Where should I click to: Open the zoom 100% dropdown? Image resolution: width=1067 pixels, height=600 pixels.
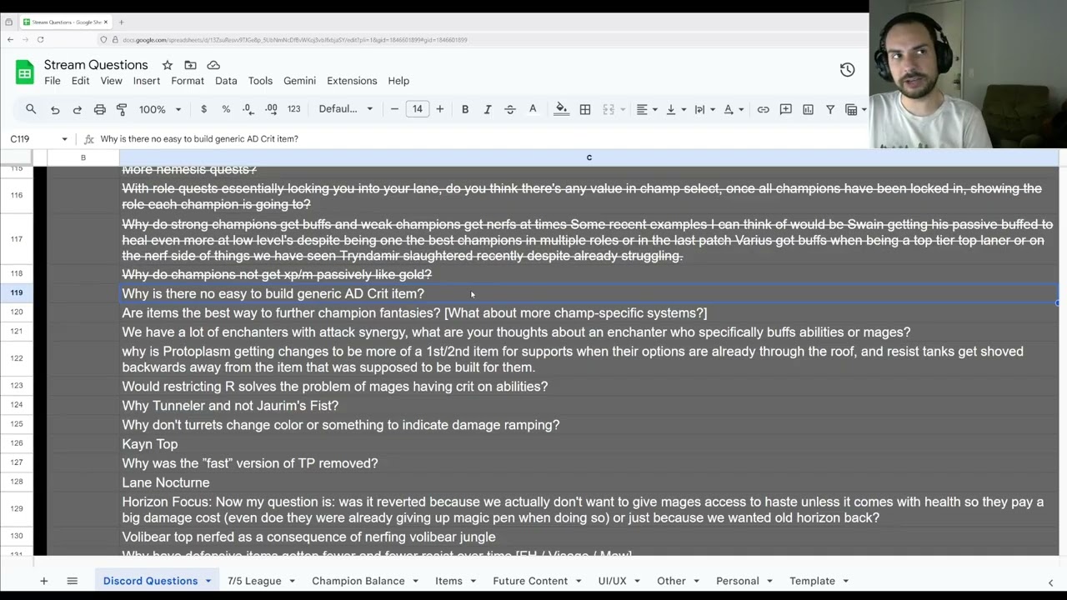[x=160, y=109]
